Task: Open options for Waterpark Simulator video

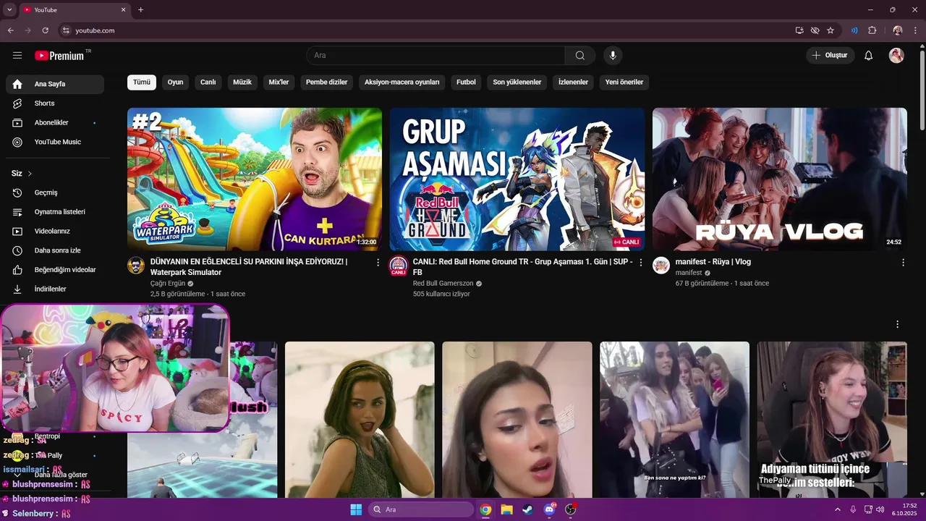Action: pos(378,263)
